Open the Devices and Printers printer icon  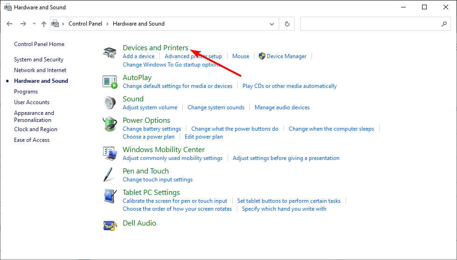pos(110,53)
